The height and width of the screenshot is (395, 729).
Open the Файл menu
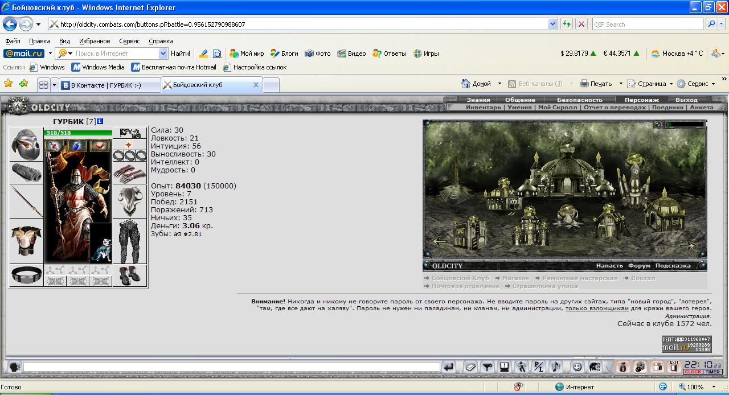(13, 41)
